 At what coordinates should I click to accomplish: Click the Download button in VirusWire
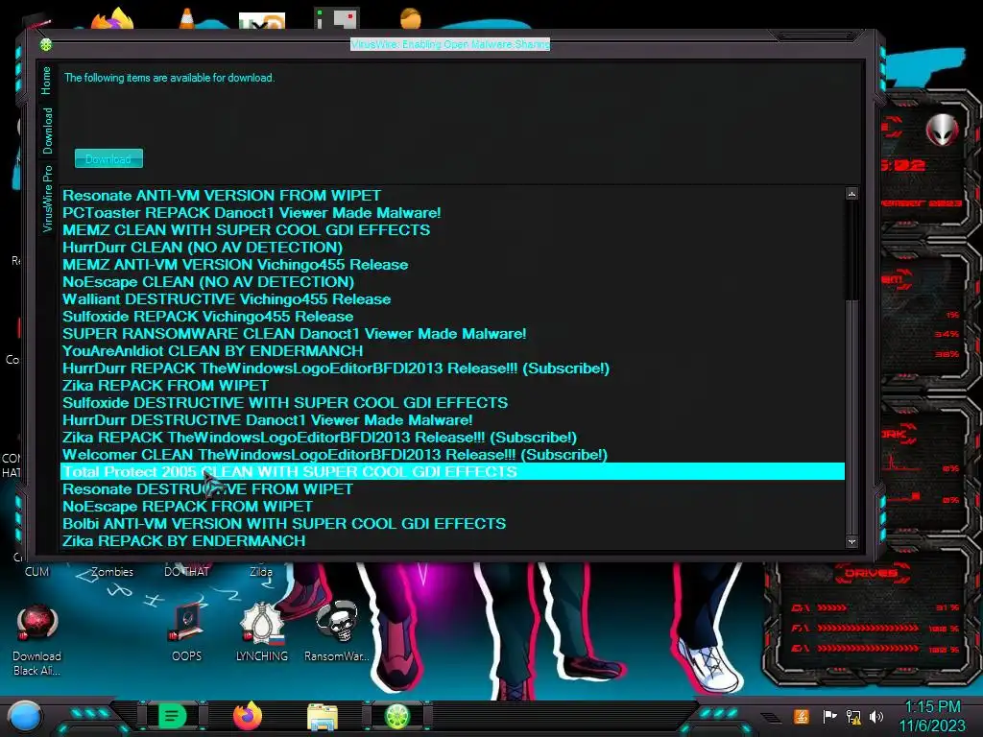tap(108, 158)
